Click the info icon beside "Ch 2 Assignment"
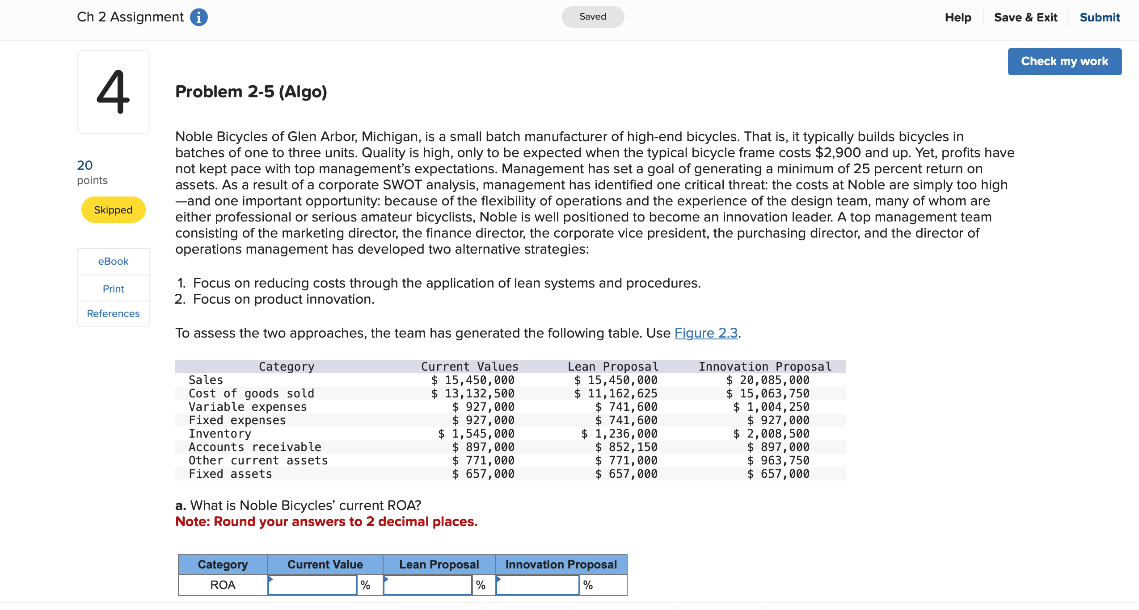Screen dimensions: 1139x610 click(198, 17)
